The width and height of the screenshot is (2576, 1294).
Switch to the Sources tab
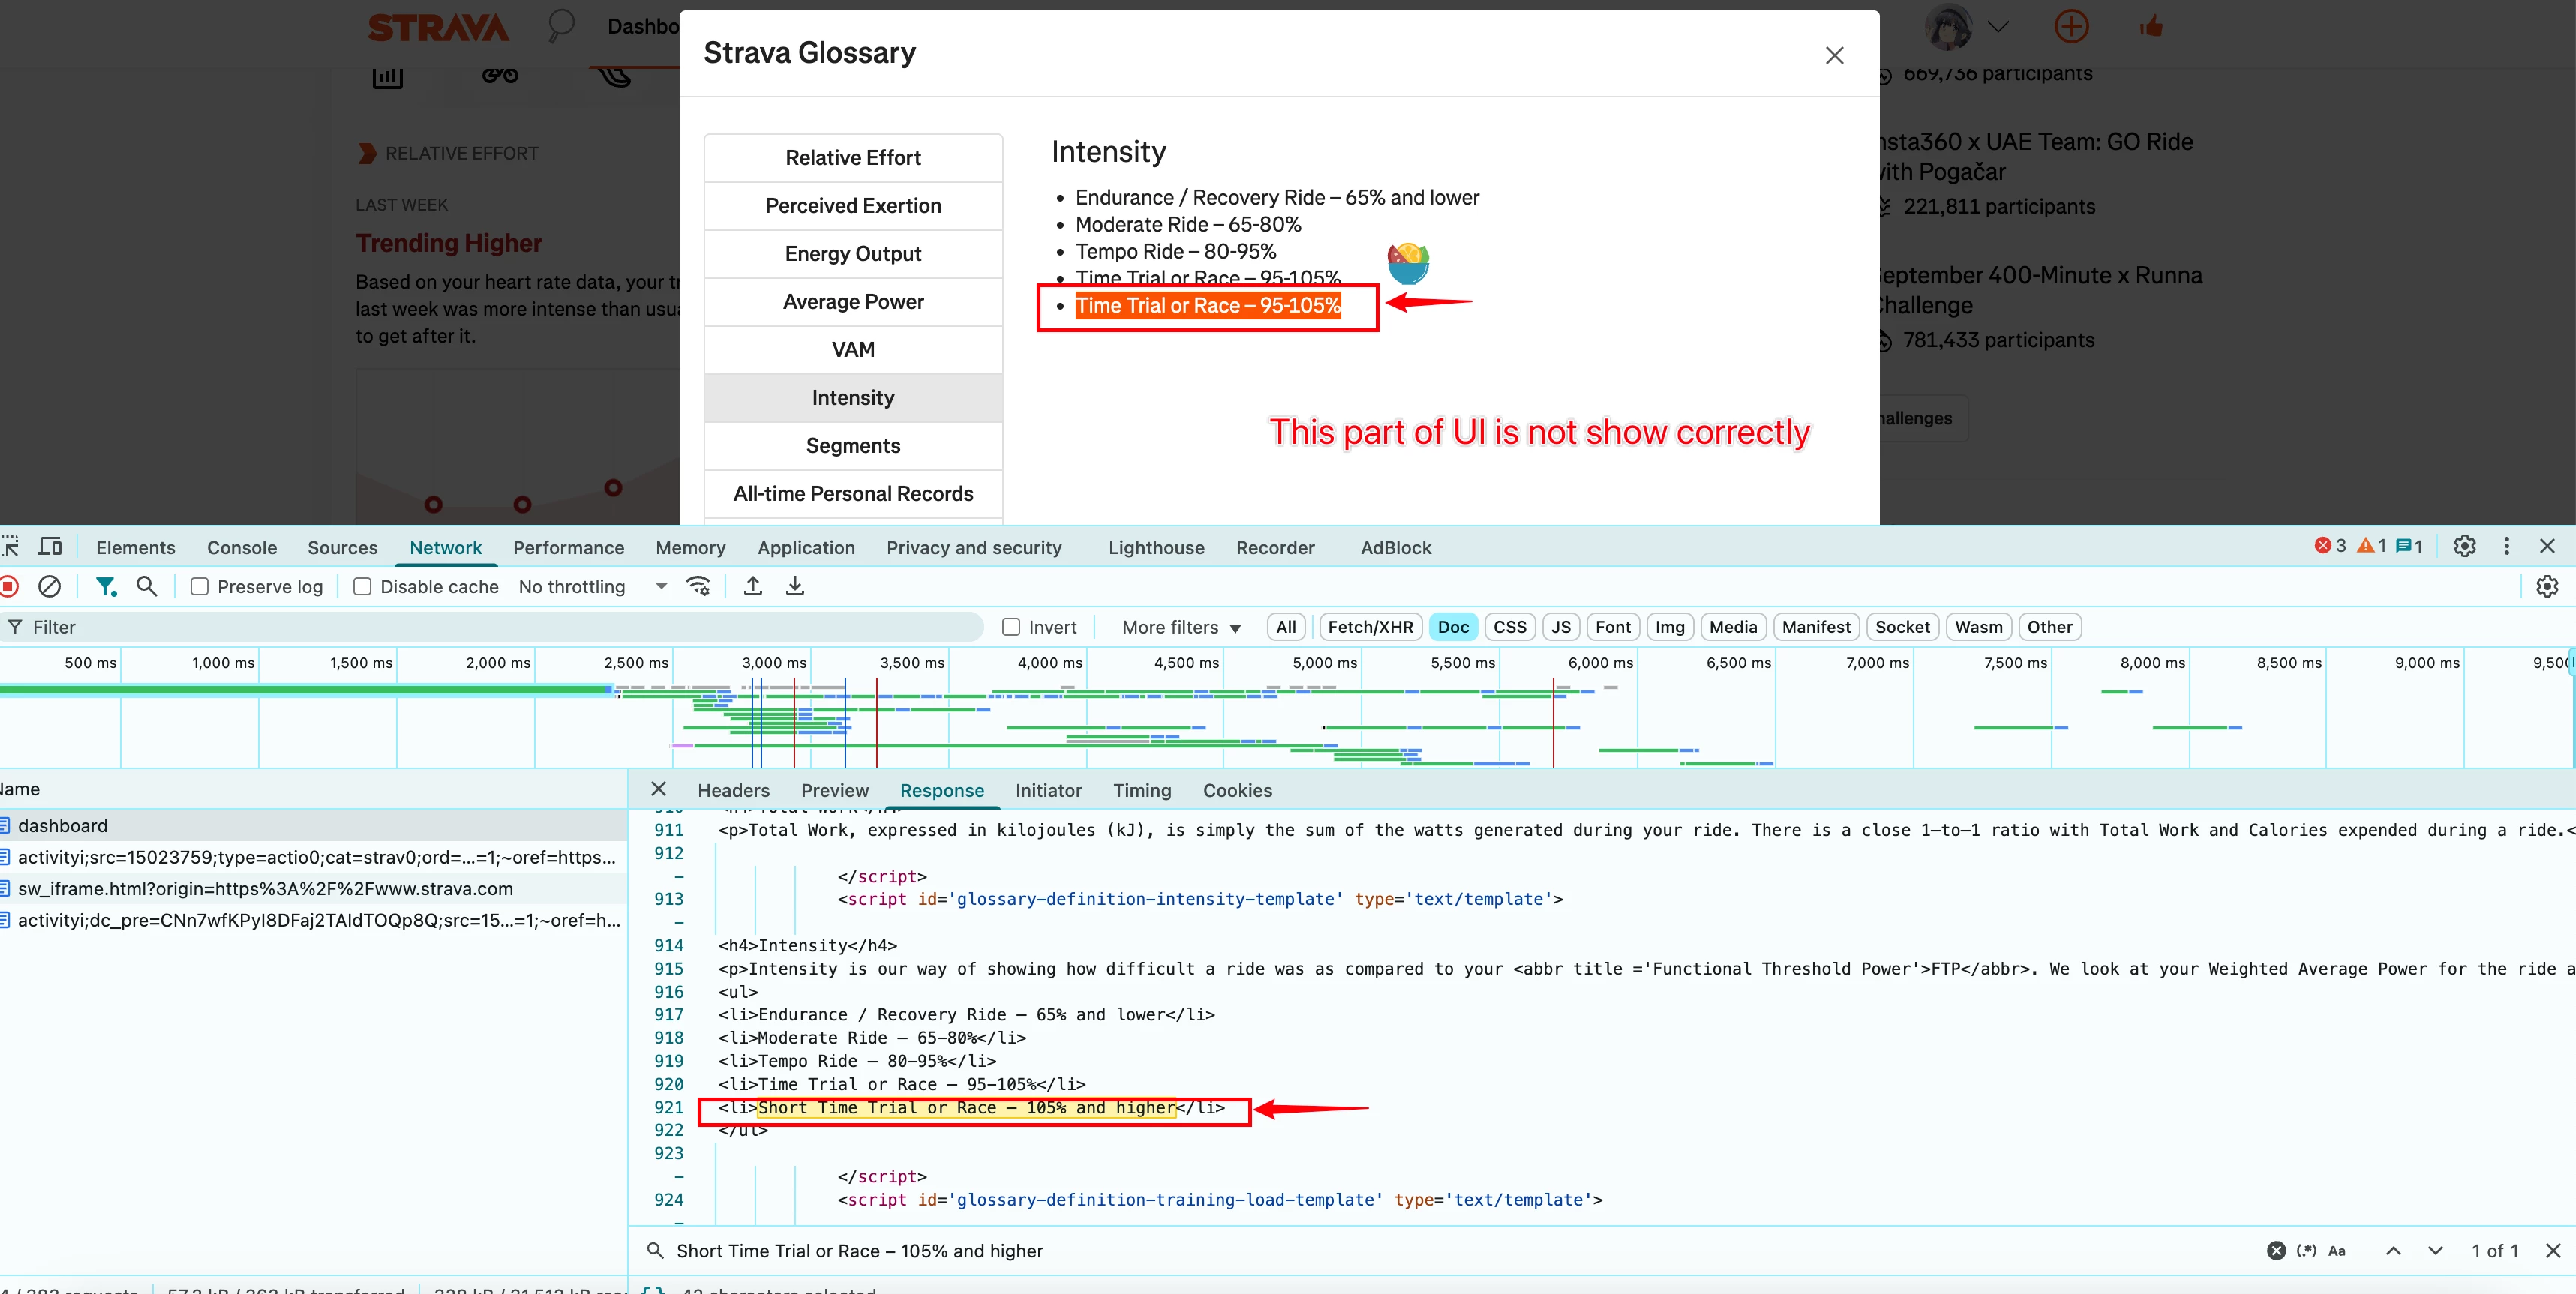[342, 547]
